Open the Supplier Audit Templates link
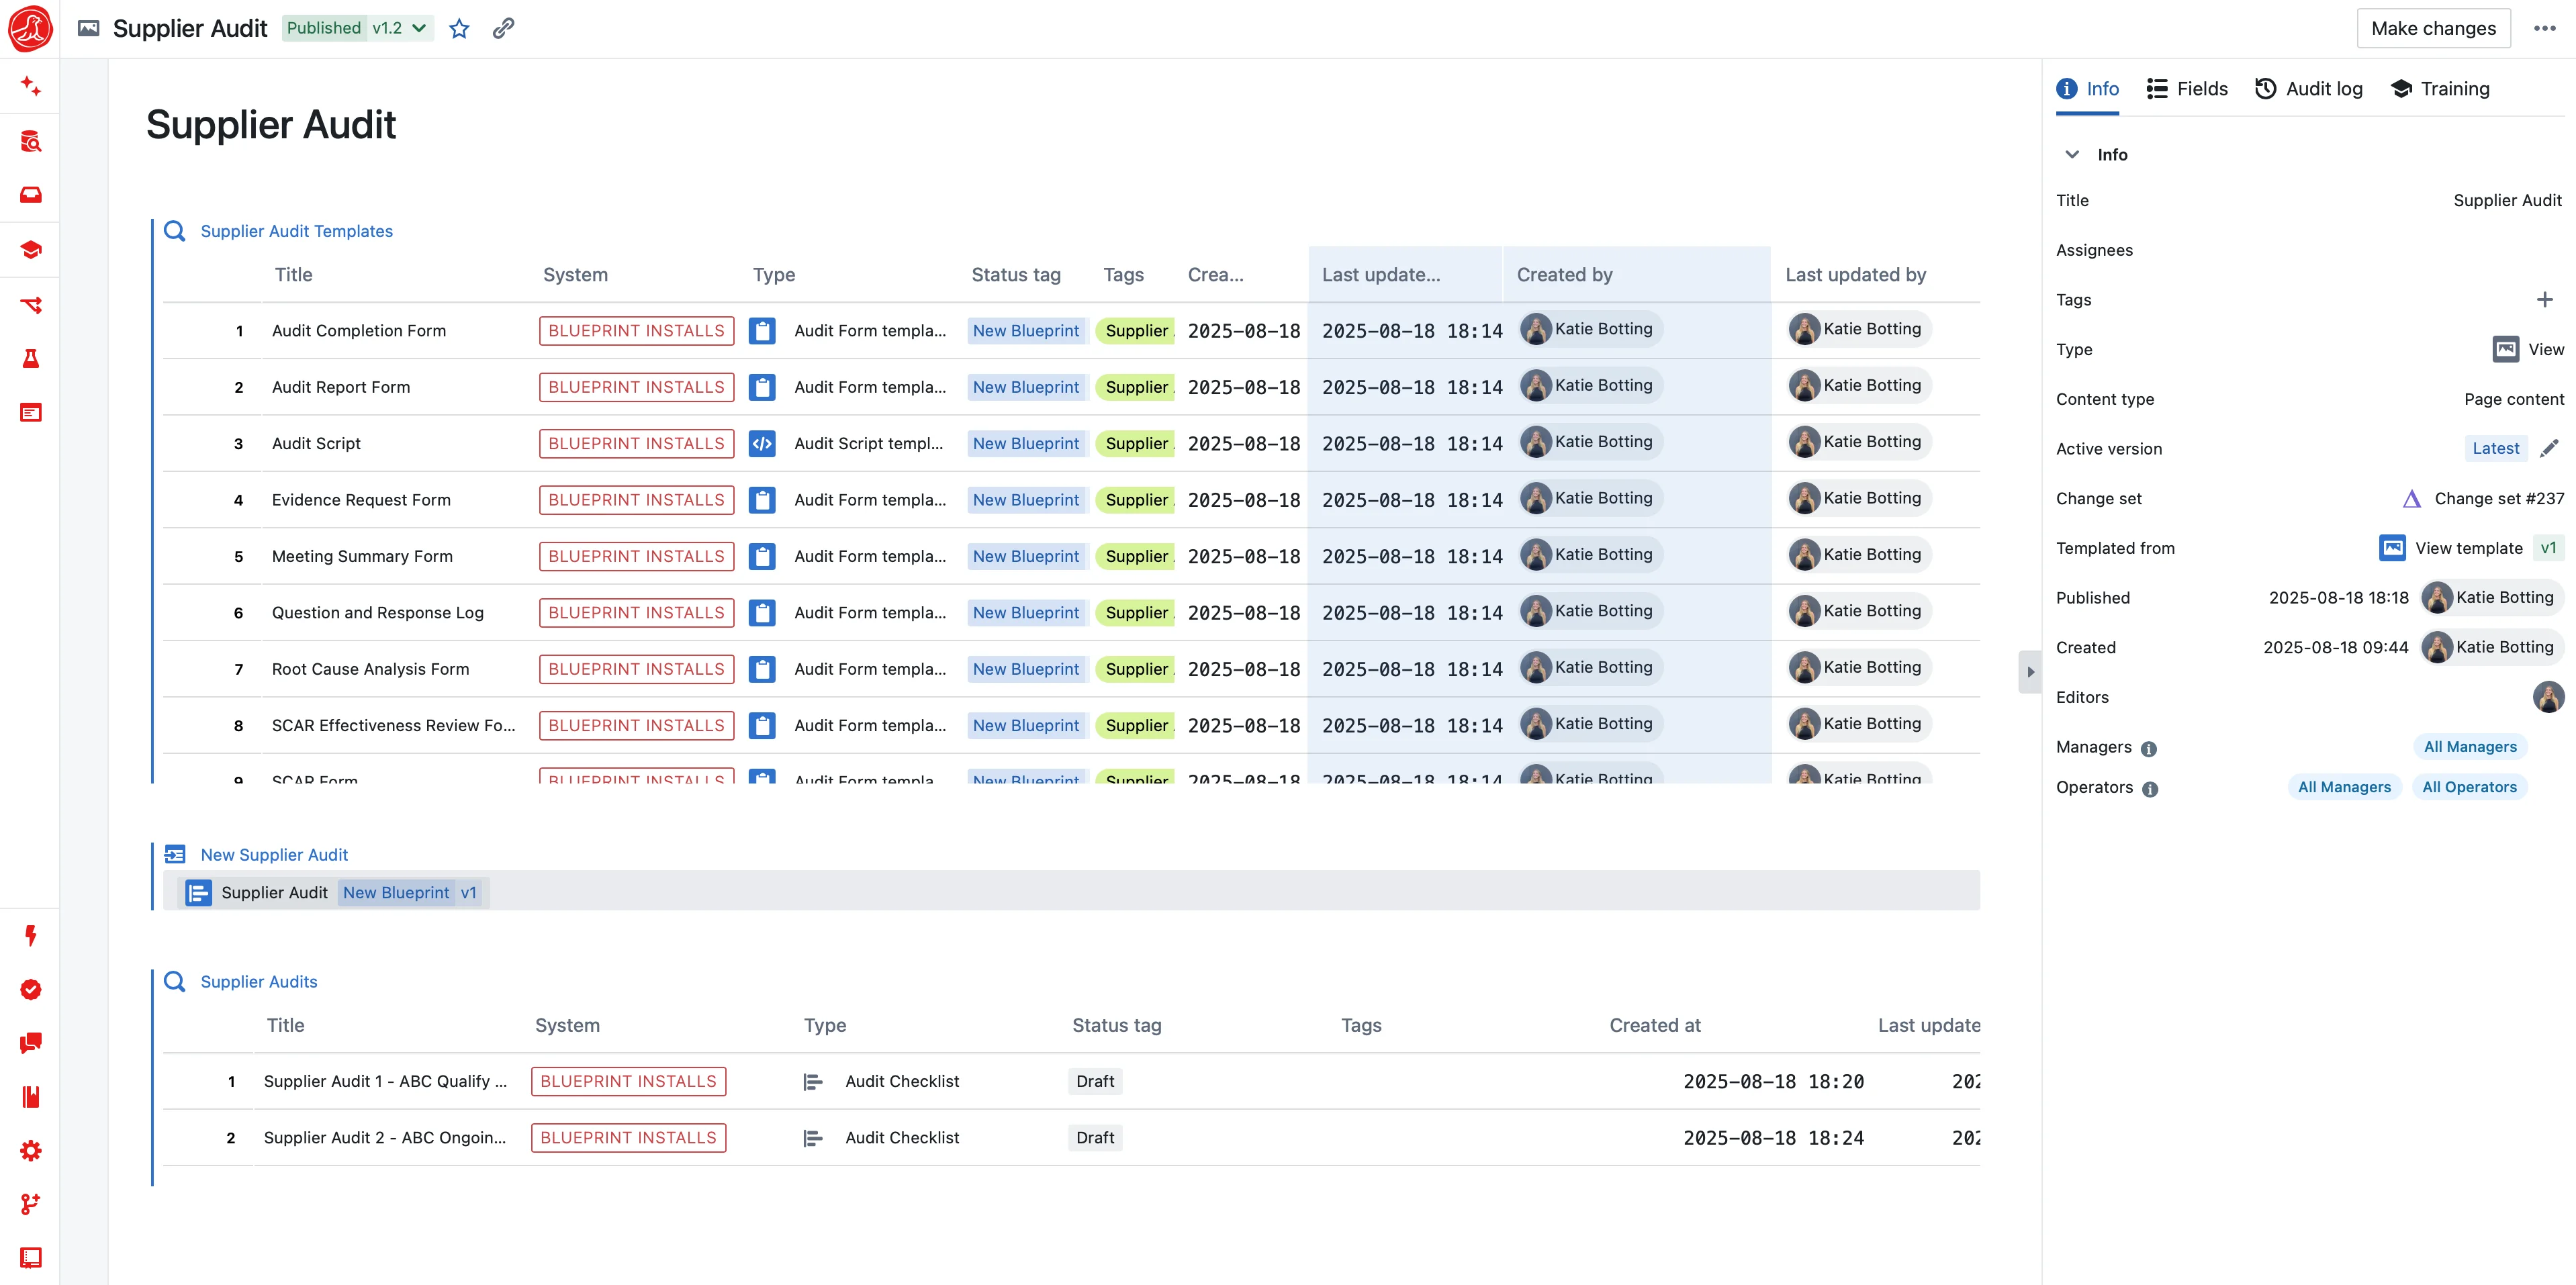Screen dimensions: 2576x1285 tap(295, 231)
